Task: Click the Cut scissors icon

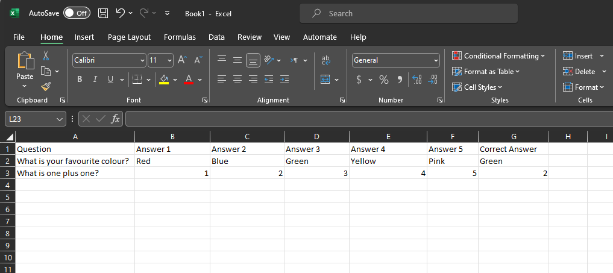Action: pyautogui.click(x=46, y=55)
